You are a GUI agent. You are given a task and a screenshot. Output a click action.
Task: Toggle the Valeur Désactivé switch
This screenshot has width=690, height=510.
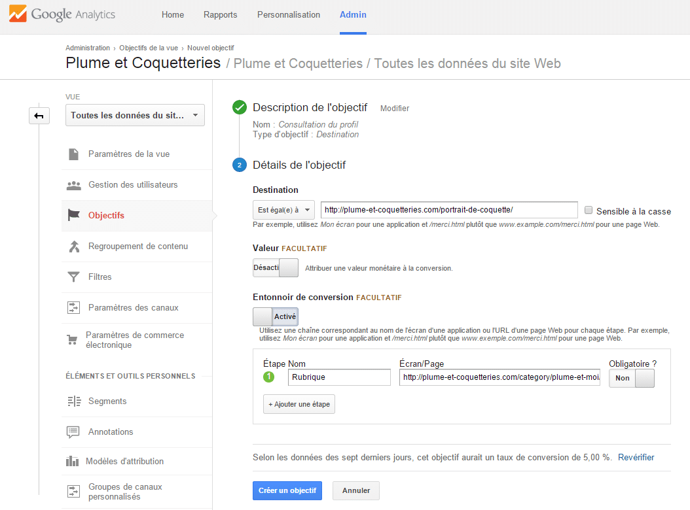point(276,268)
